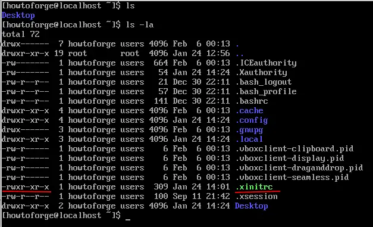Screen dimensions: 373x227
Task: Click .vboxclient-seamless.pid file name
Action: [x=292, y=178]
